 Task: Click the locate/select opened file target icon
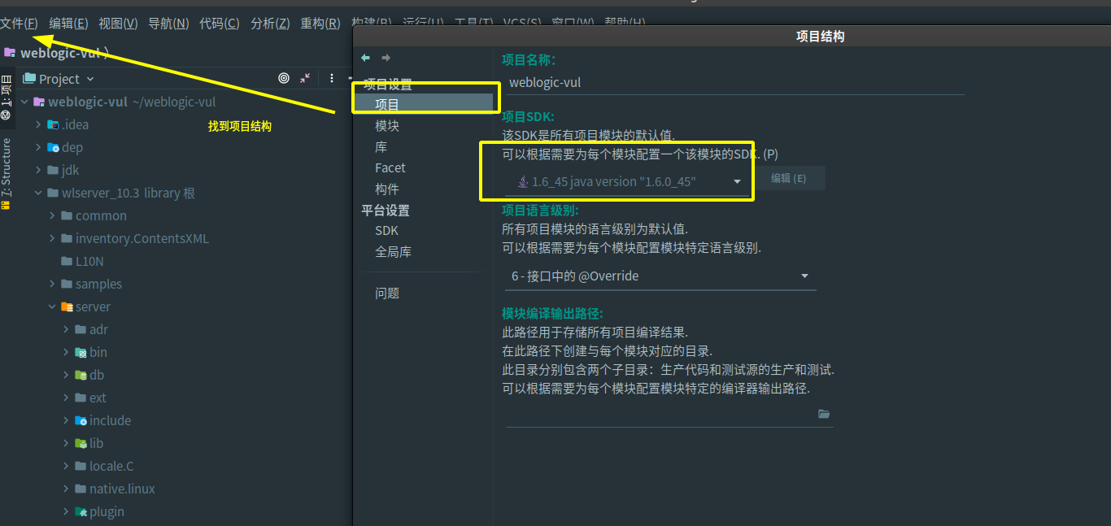pos(284,78)
